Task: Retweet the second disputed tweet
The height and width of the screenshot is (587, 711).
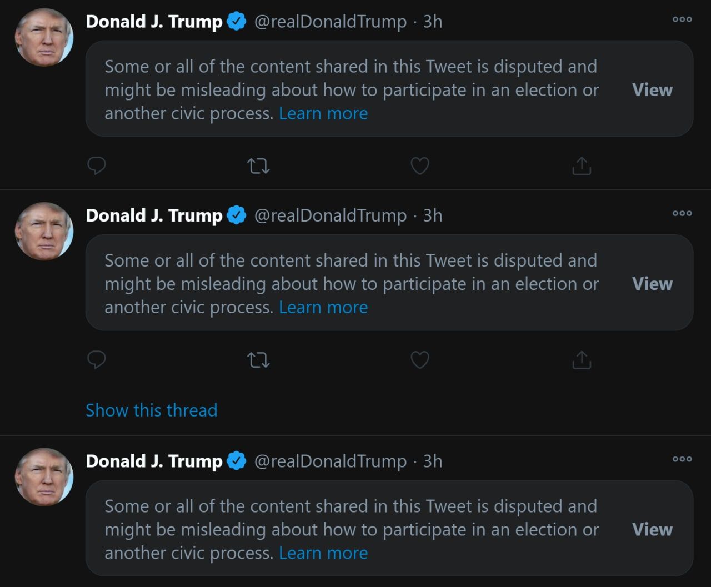Action: coord(258,360)
